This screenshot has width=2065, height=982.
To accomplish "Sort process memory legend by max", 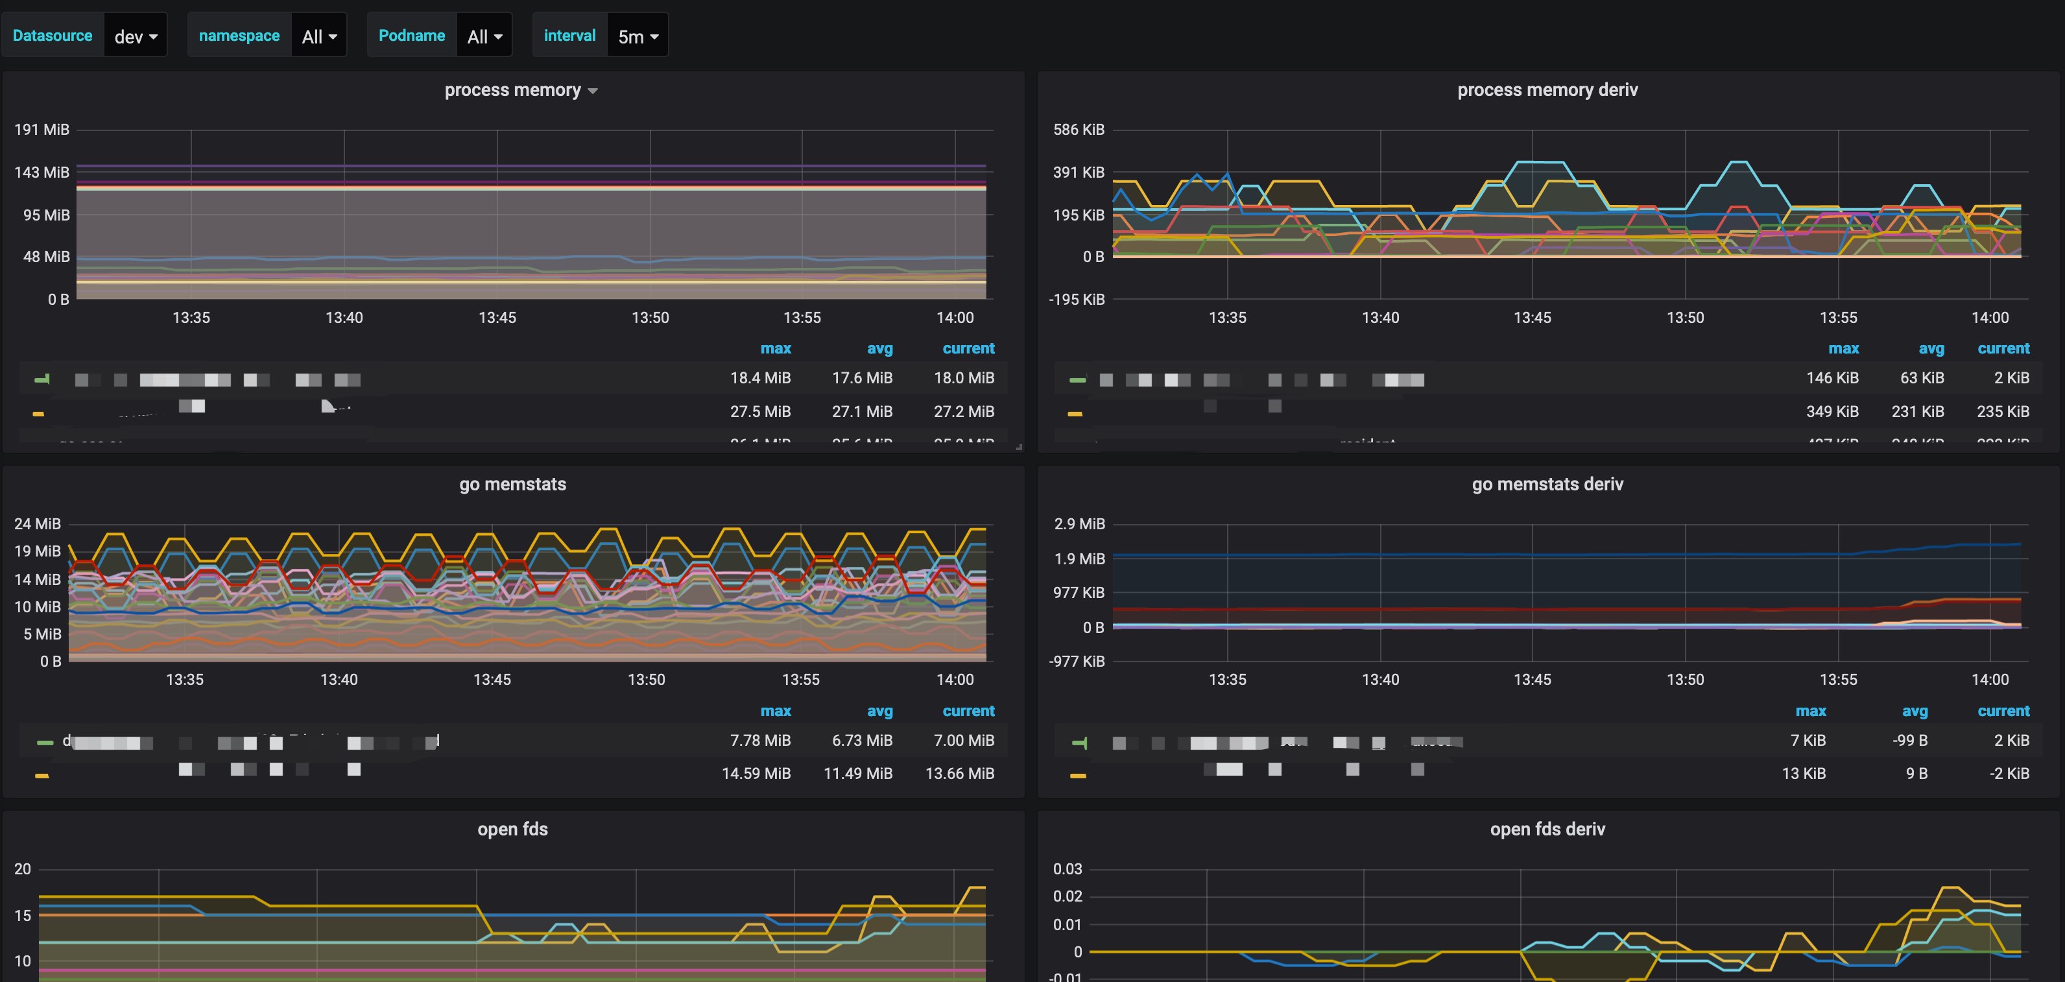I will click(x=775, y=348).
